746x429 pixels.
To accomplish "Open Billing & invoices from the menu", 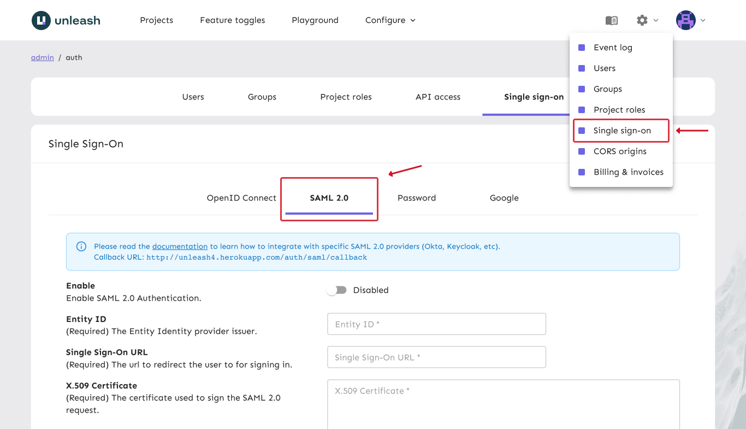I will click(x=629, y=172).
